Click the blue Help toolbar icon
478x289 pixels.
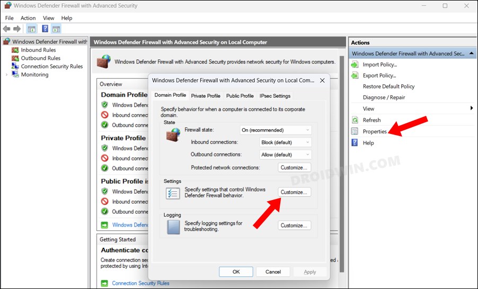tap(45, 29)
